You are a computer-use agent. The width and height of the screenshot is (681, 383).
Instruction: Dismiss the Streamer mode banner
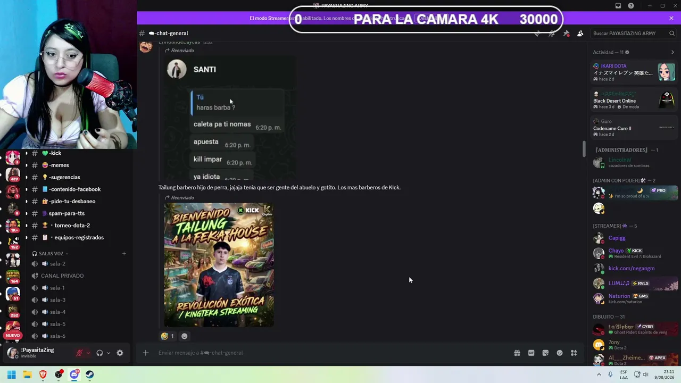click(671, 18)
